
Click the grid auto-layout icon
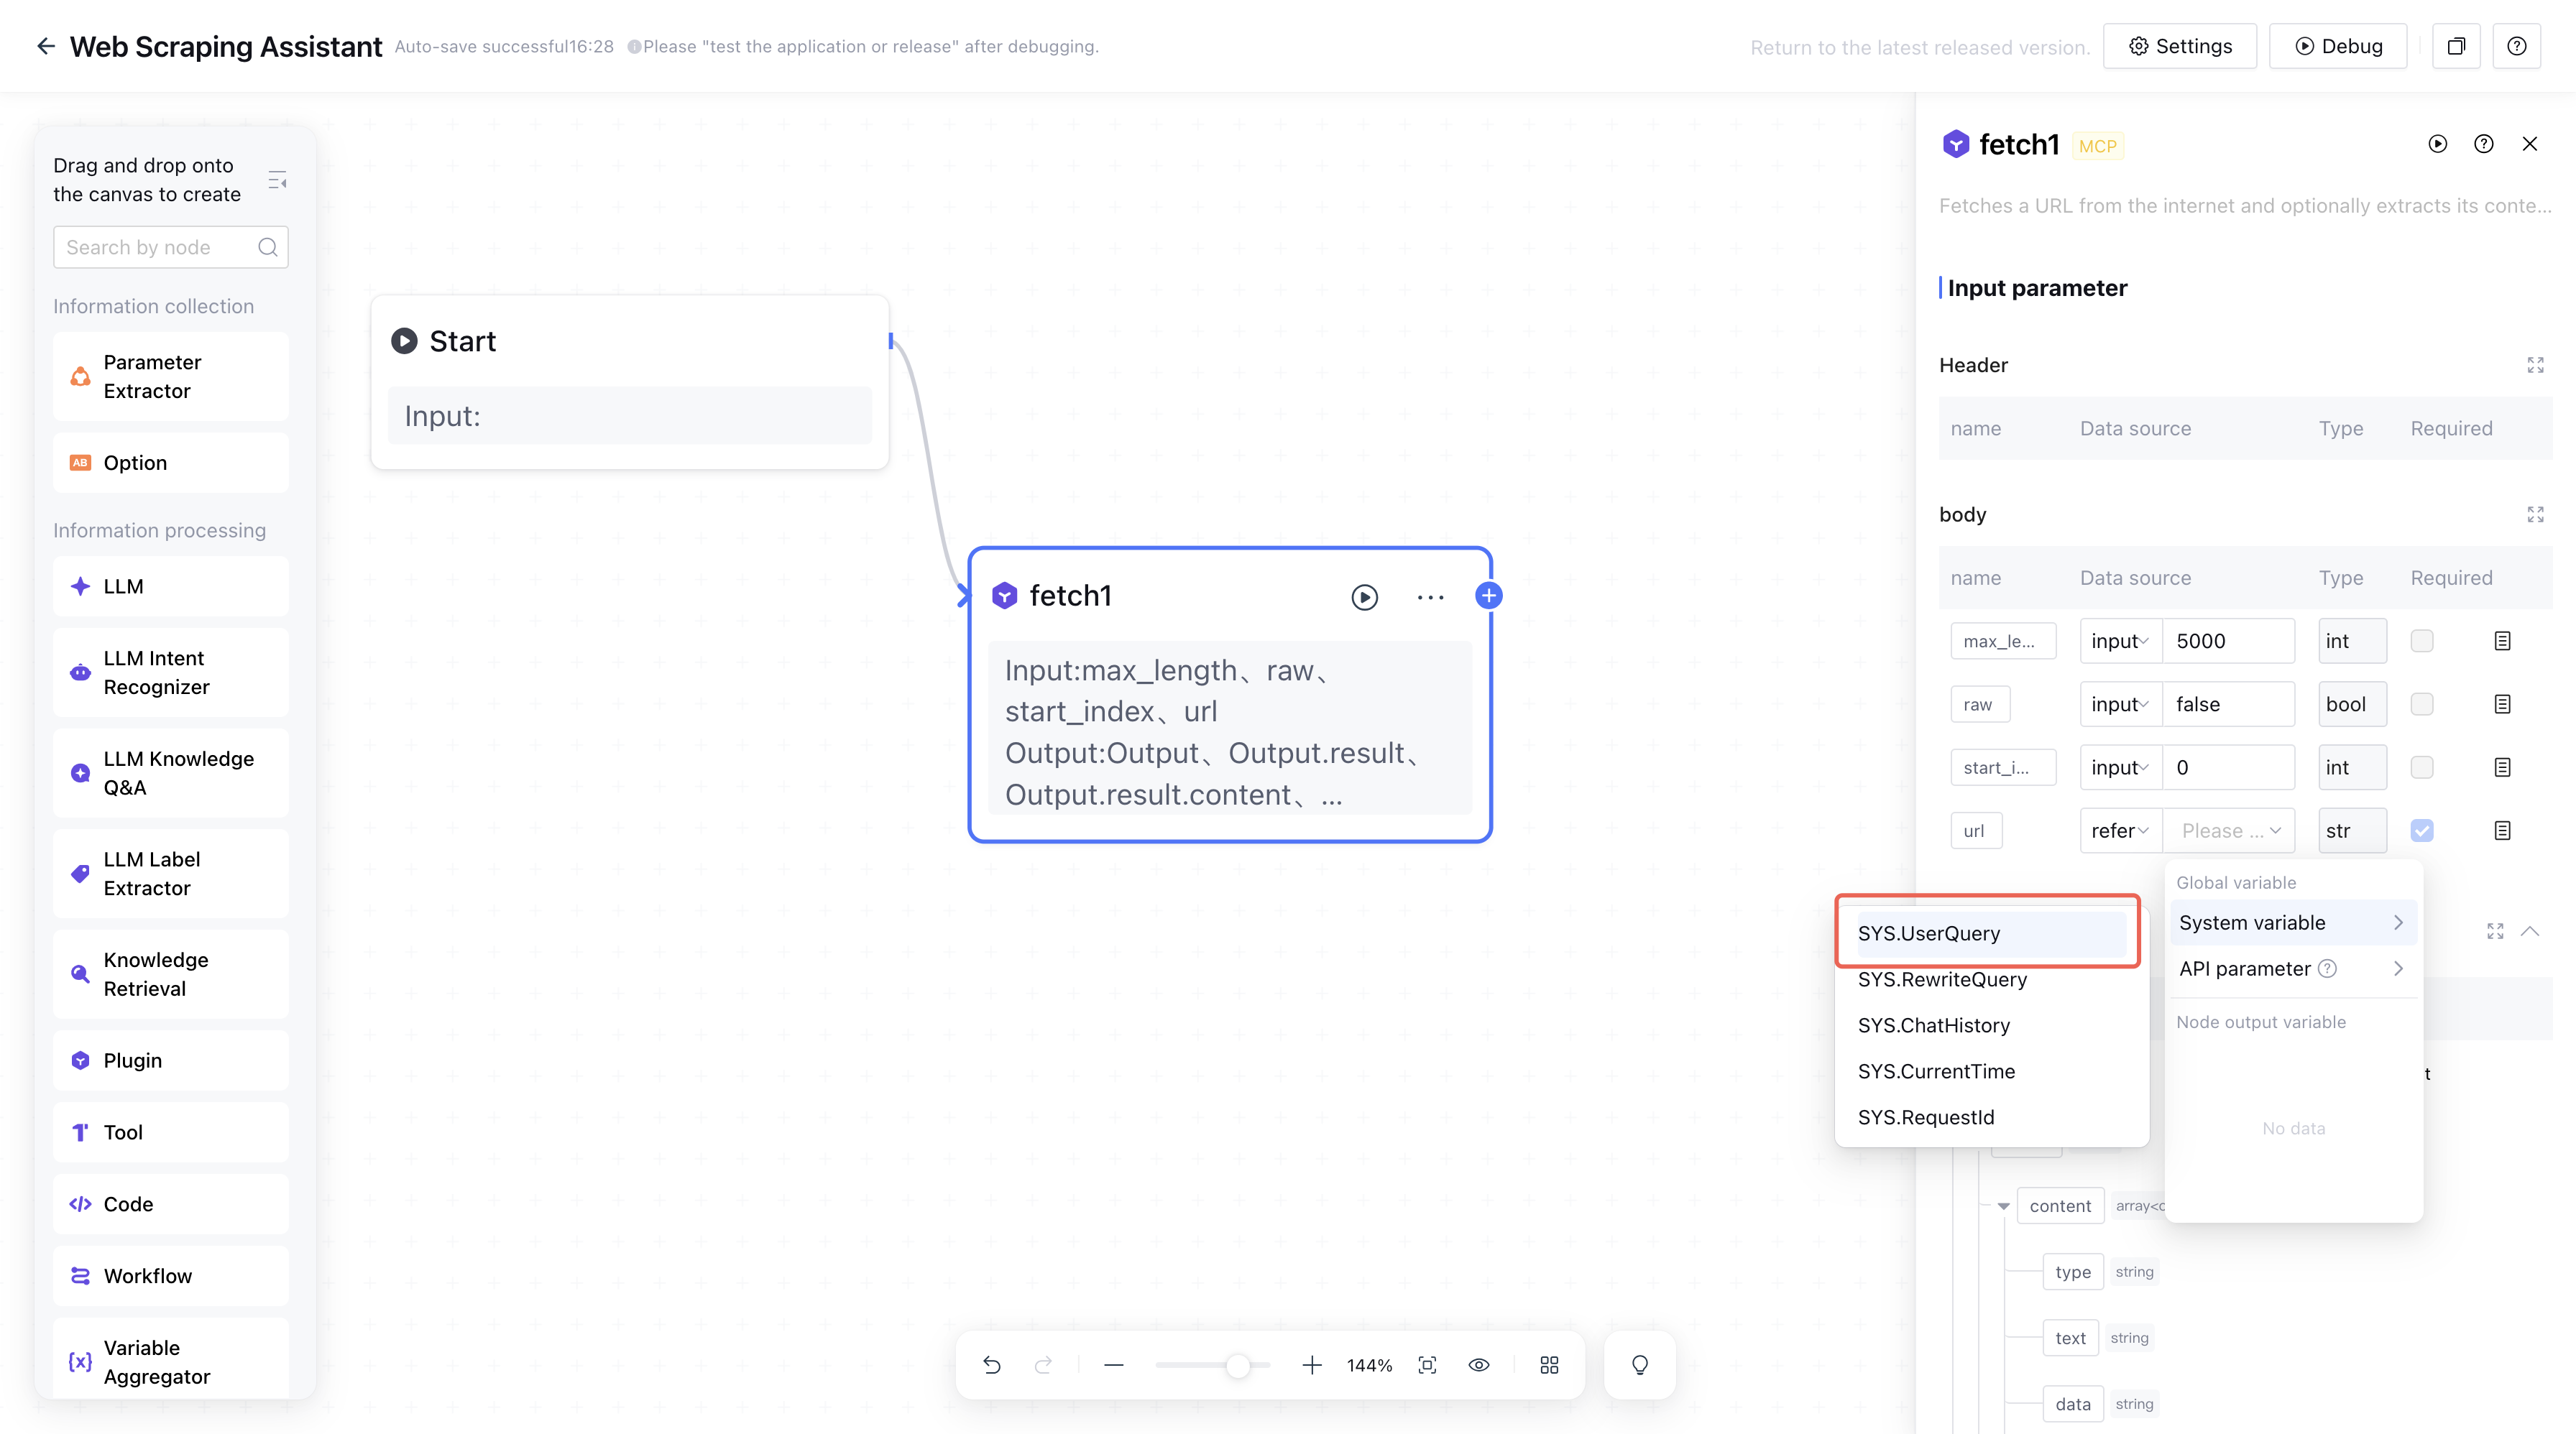pos(1549,1365)
